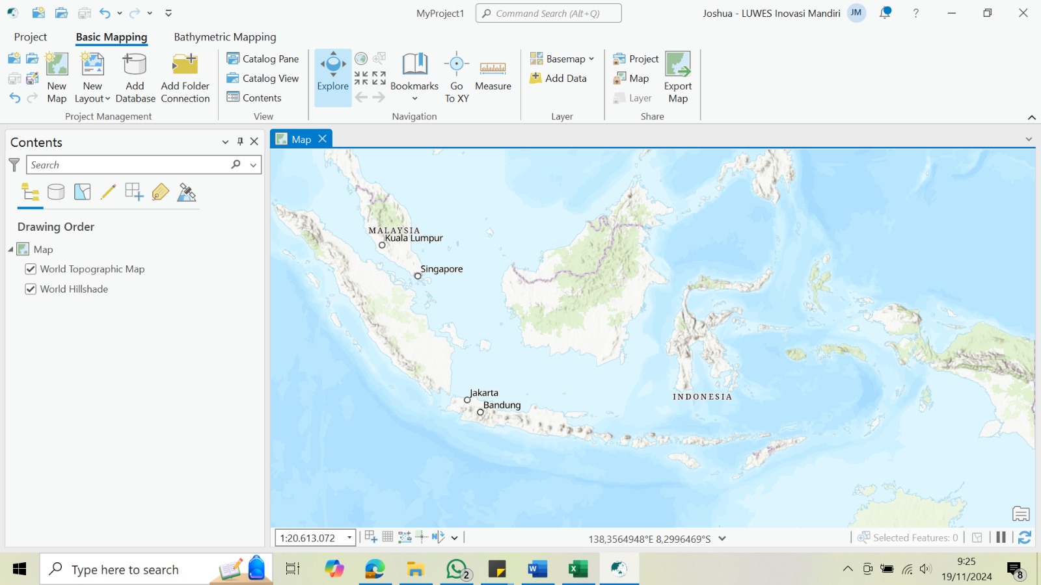
Task: Select the Basic Mapping ribbon tab
Action: point(111,37)
